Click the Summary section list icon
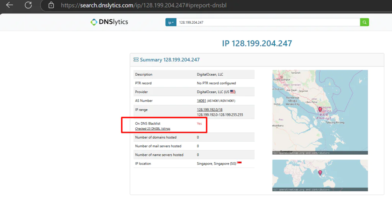This screenshot has height=200, width=392. [136, 60]
